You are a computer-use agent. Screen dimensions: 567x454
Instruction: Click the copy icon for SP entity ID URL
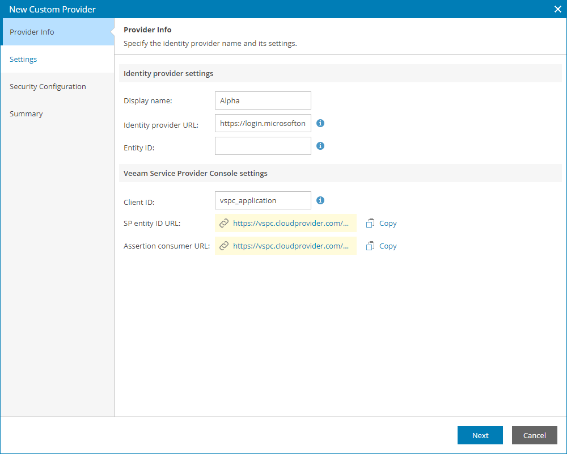(x=371, y=223)
